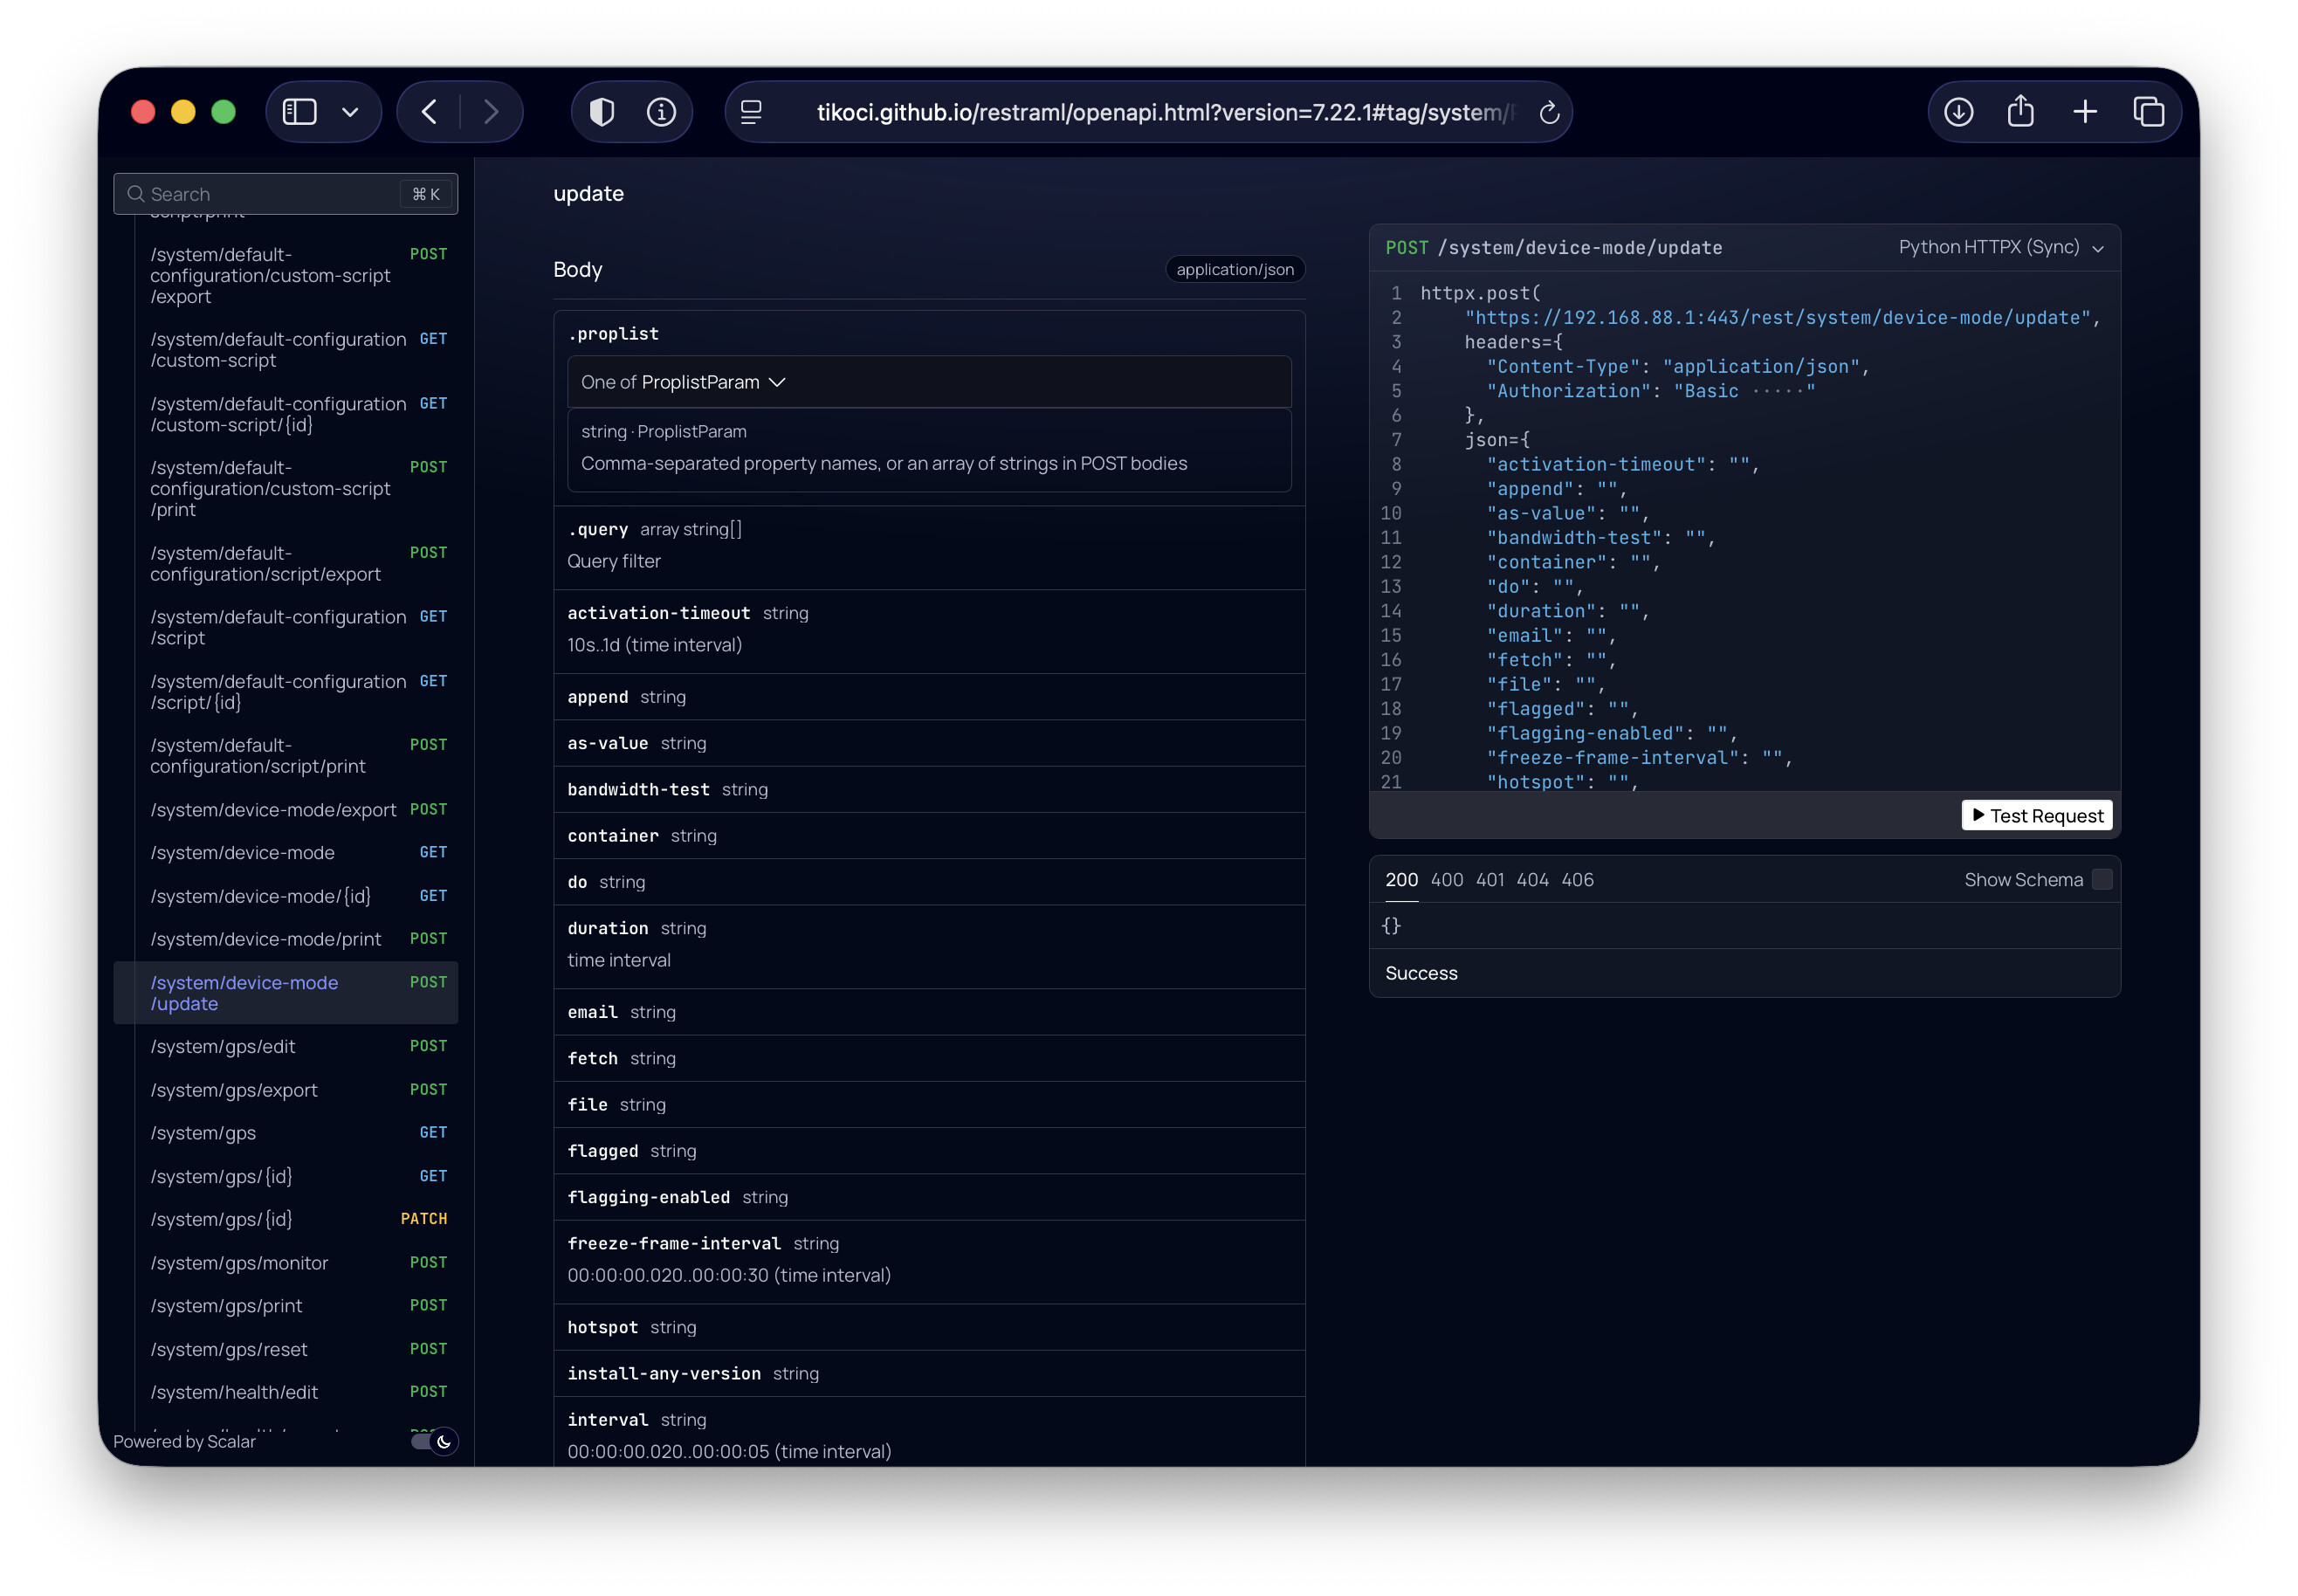Open the Python HTTPX (Sync) language selector
The width and height of the screenshot is (2298, 1596).
coord(2001,247)
